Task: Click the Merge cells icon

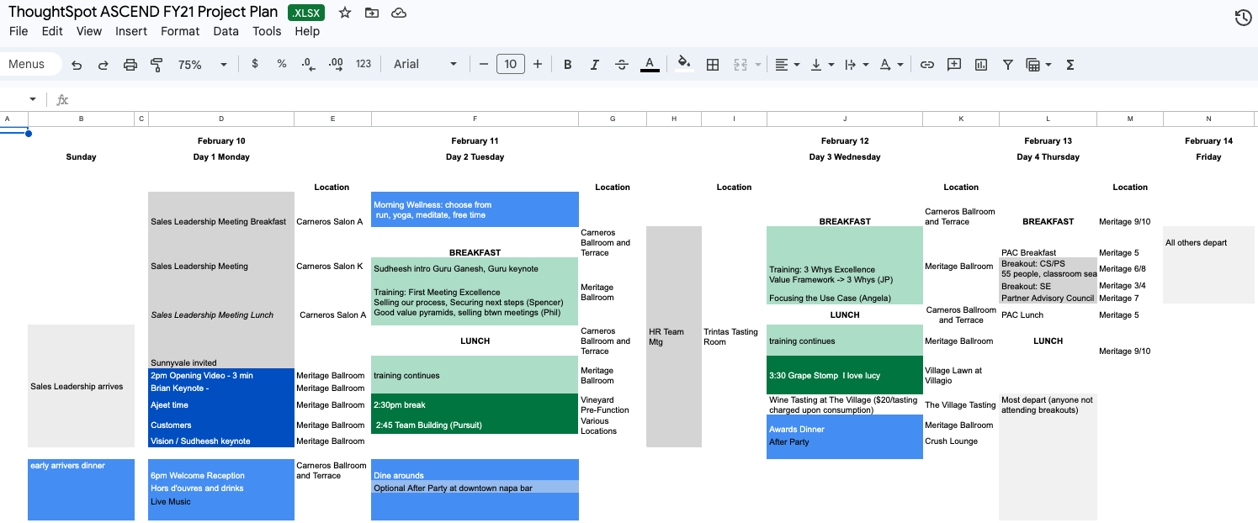Action: point(740,65)
